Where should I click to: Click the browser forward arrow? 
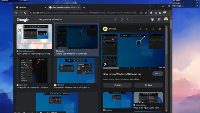coord(21,13)
